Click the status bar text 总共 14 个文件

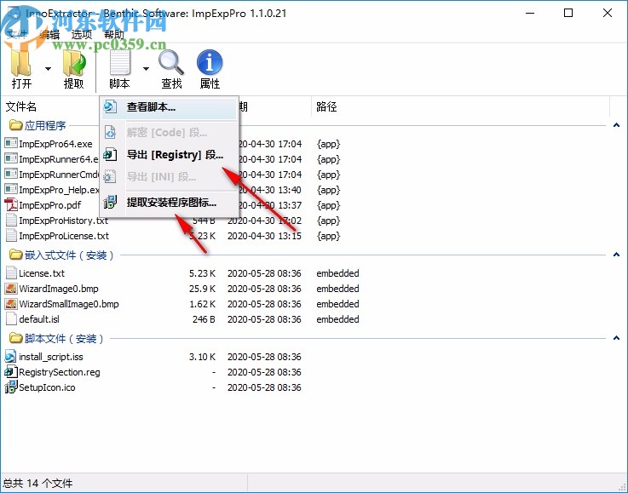[38, 484]
